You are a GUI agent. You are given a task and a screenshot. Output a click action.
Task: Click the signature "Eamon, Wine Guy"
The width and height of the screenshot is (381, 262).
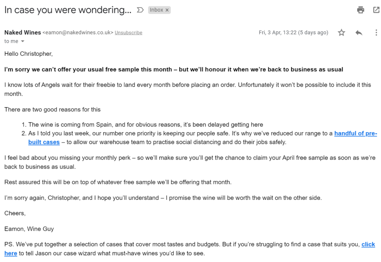click(29, 229)
